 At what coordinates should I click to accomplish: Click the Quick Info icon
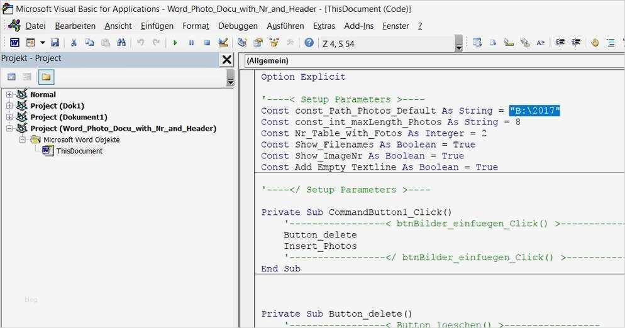[509, 43]
